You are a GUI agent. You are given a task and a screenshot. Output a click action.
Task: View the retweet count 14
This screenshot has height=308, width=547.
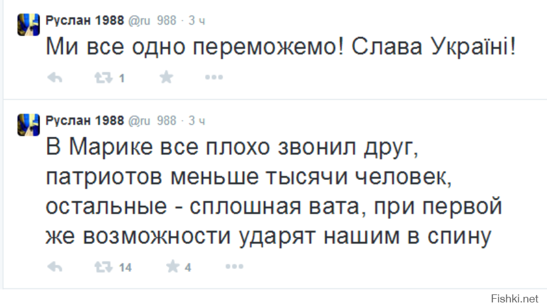[125, 268]
